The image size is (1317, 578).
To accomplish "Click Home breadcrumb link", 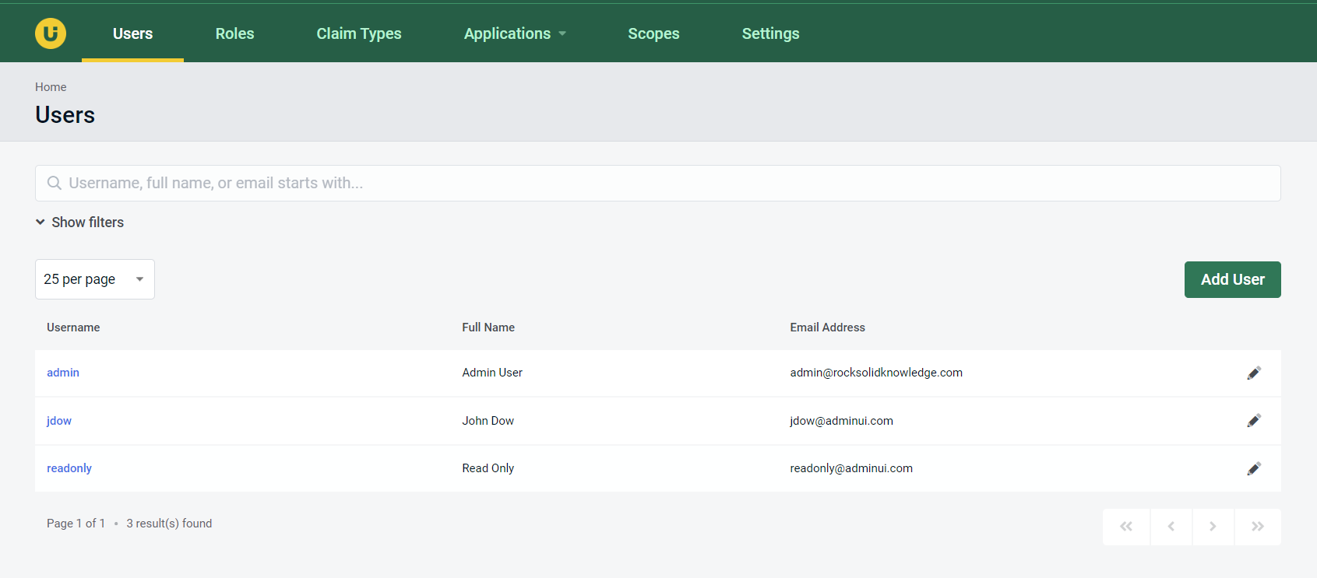I will [51, 87].
